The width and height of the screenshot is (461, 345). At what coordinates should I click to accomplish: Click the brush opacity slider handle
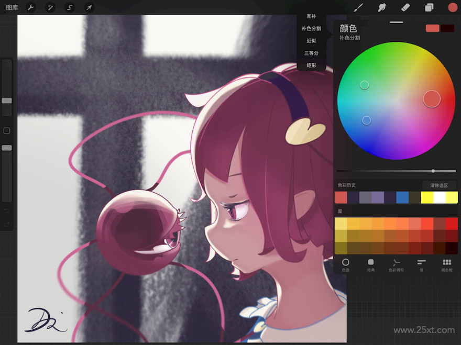[7, 148]
